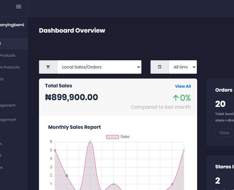Click the first chart data point at value 5
The height and width of the screenshot is (190, 234).
click(55, 150)
